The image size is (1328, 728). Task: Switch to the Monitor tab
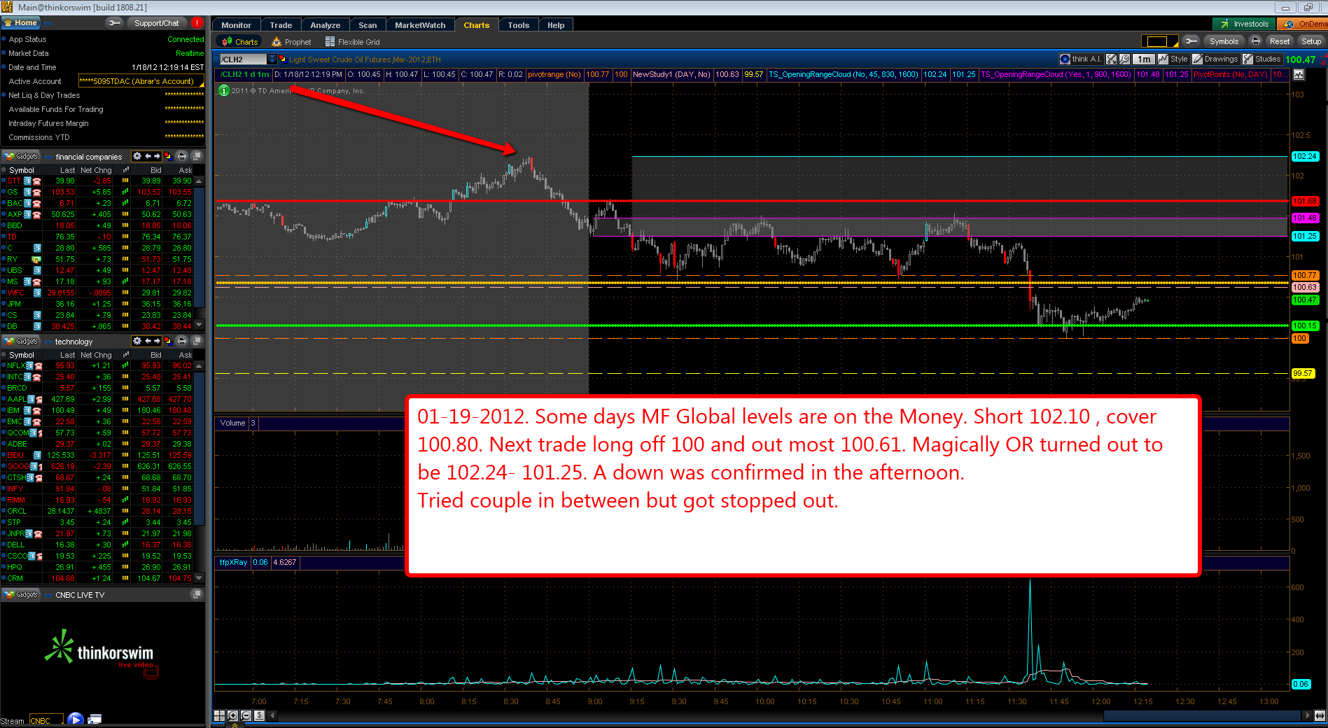click(236, 25)
